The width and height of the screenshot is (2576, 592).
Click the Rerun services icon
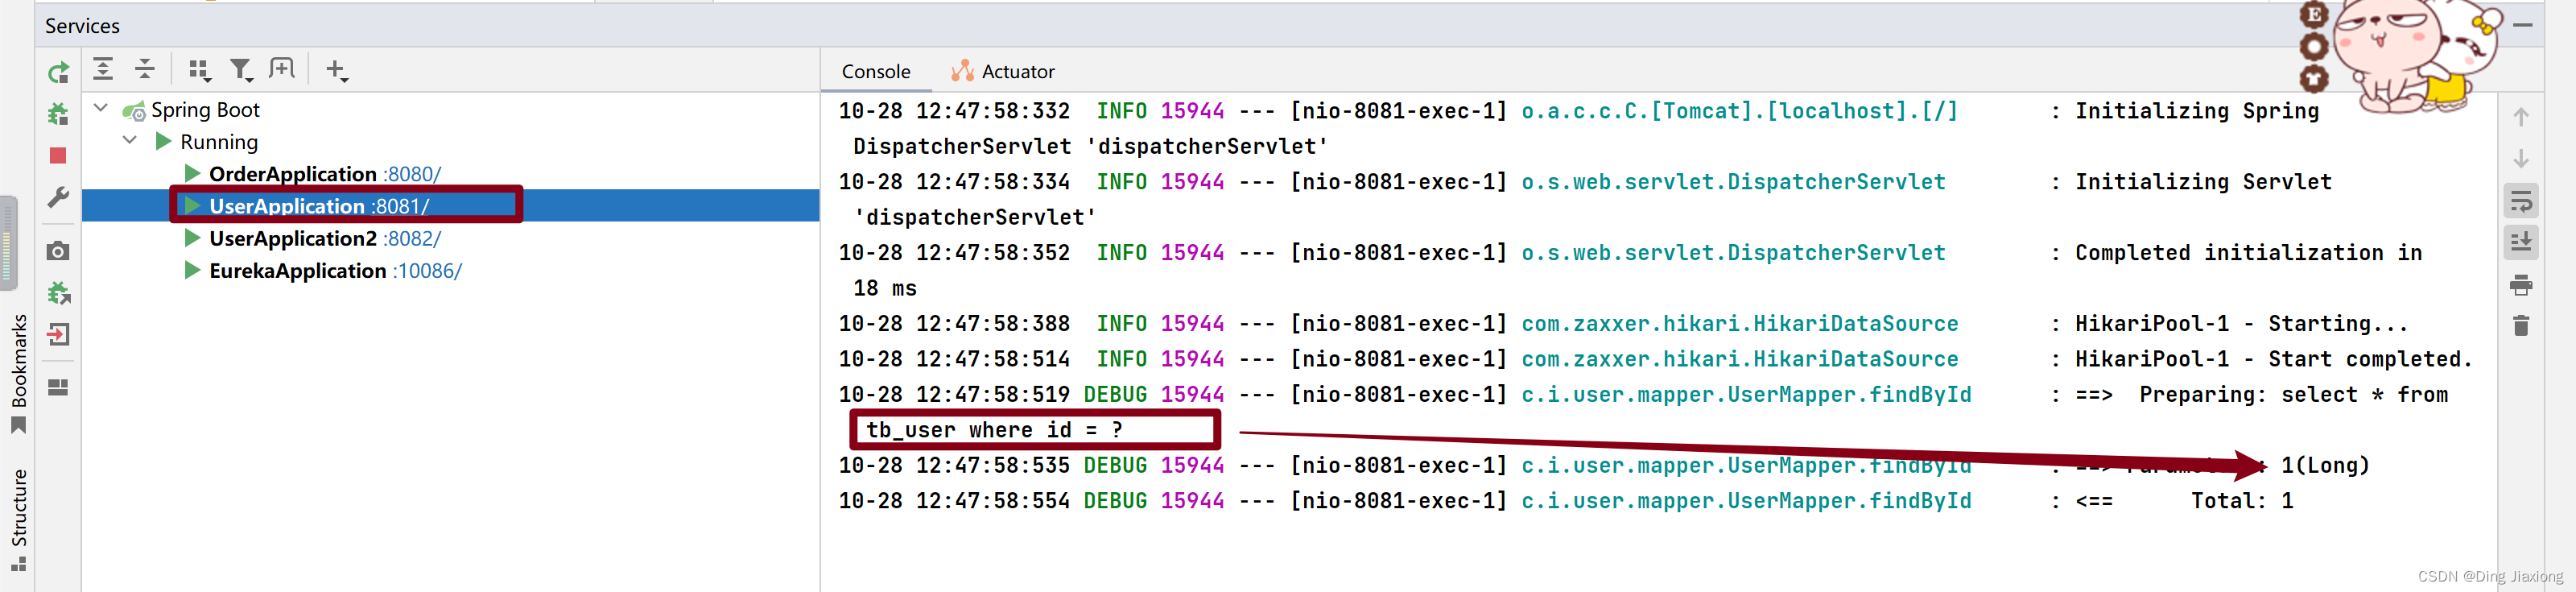58,73
